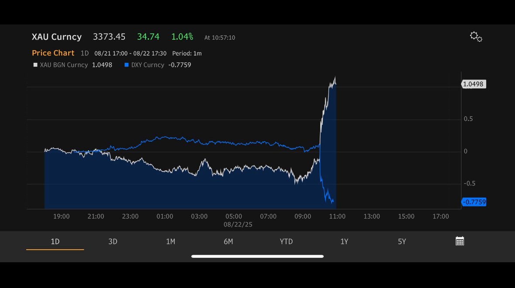Switch to the YTD timeframe tab

click(x=286, y=241)
